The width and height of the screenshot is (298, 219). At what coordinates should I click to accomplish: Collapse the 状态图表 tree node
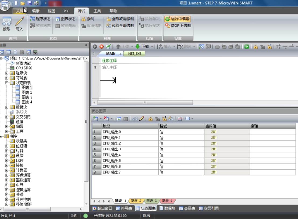(7, 83)
